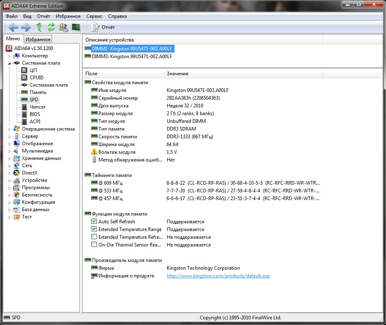Viewport: 386px width, 325px height.
Task: Toggle the Extended Temperature Range checkbox
Action: coord(94,229)
